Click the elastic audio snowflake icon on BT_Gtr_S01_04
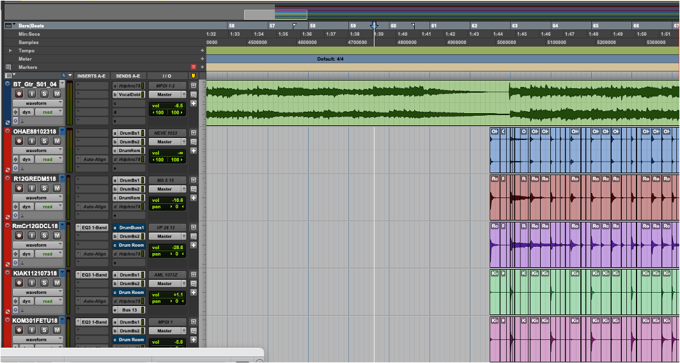This screenshot has width=680, height=363. 15,112
